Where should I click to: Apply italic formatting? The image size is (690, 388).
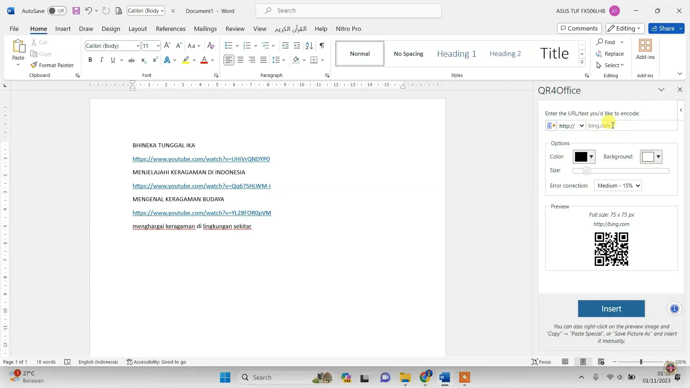pyautogui.click(x=102, y=60)
